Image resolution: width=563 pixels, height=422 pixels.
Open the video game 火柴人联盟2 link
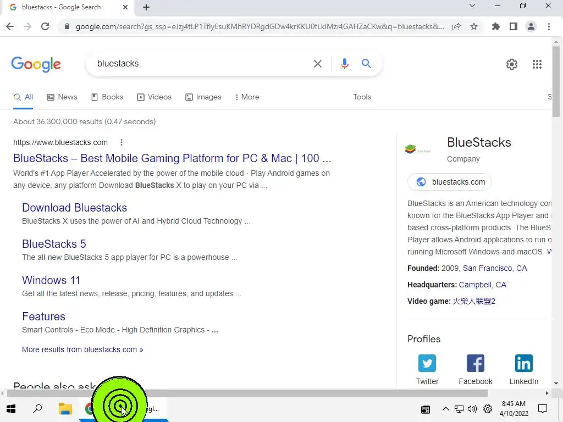click(x=473, y=302)
